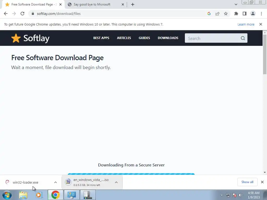Click Show all downloads

pyautogui.click(x=247, y=182)
